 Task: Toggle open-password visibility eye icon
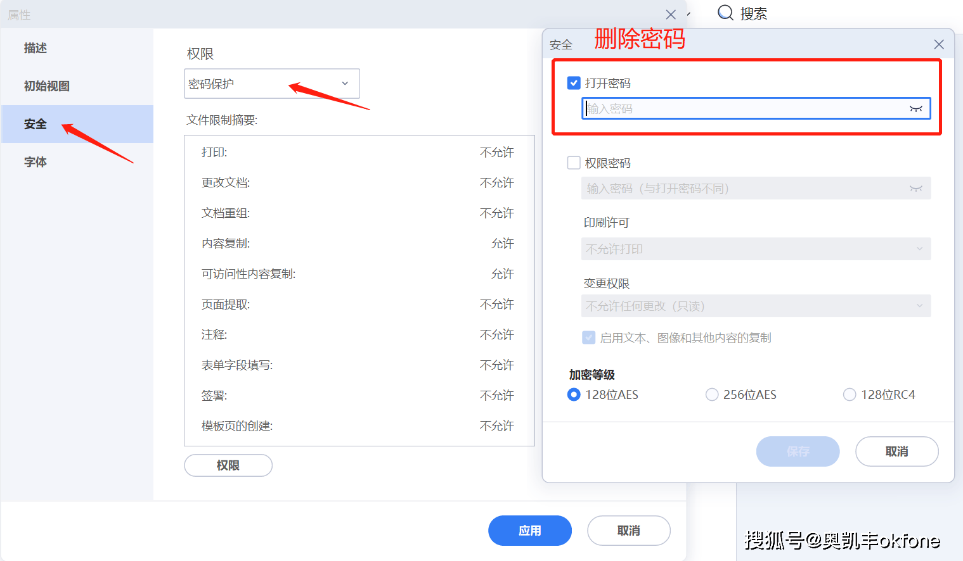point(916,109)
